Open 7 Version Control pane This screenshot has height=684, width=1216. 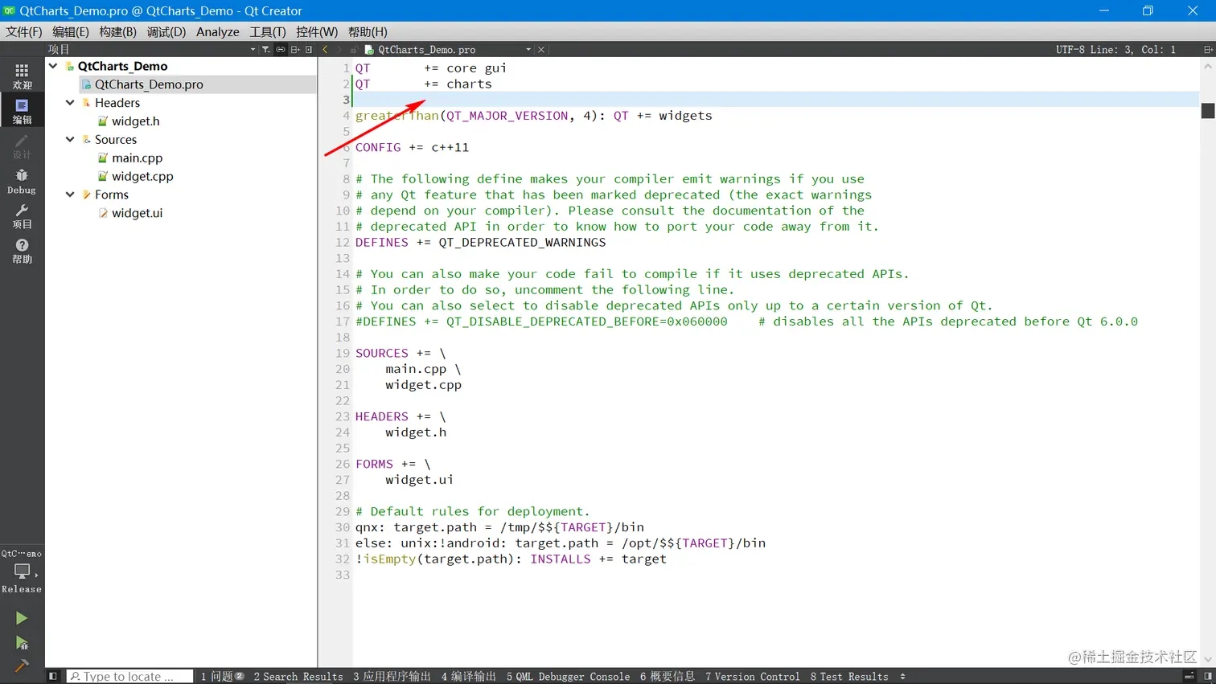(x=753, y=676)
